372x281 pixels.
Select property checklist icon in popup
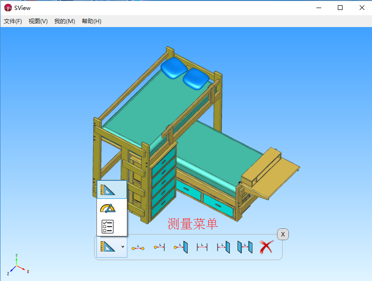(107, 226)
